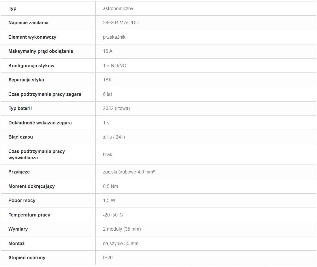Click the 'IP20' protection rating value
Viewport: 317px width, 267px height.
(108, 257)
